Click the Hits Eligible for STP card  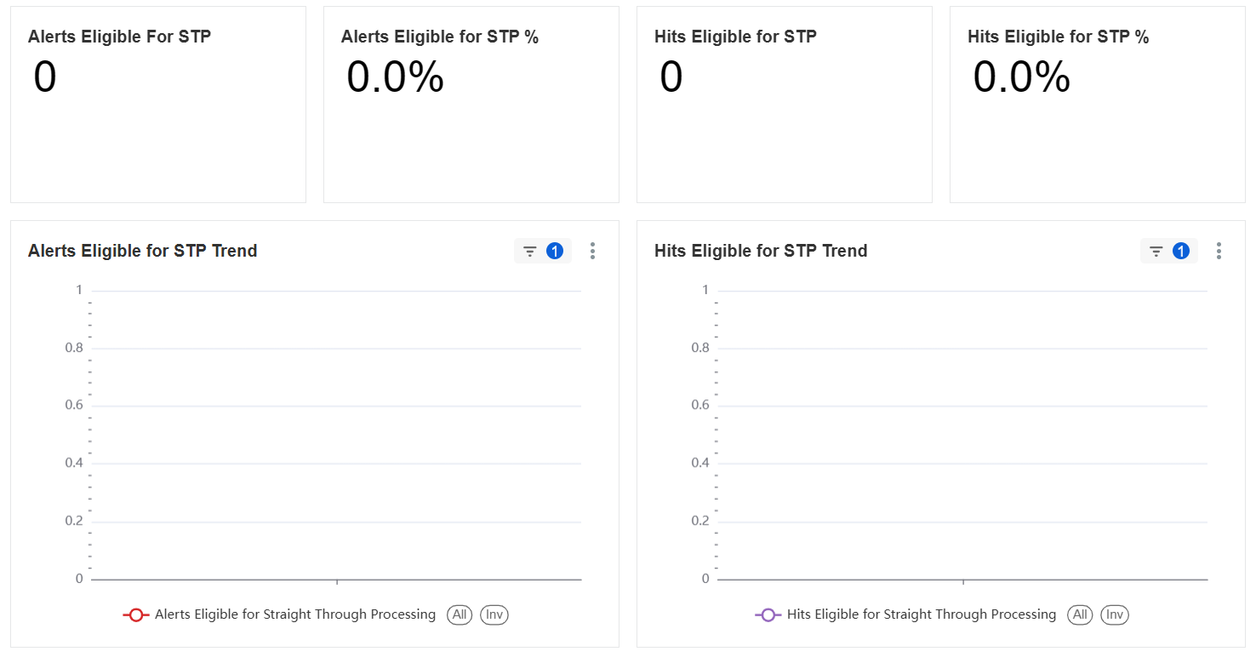pos(785,105)
